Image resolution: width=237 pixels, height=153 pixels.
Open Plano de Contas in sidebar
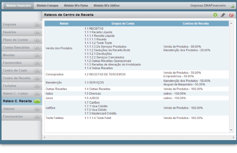(x=16, y=40)
